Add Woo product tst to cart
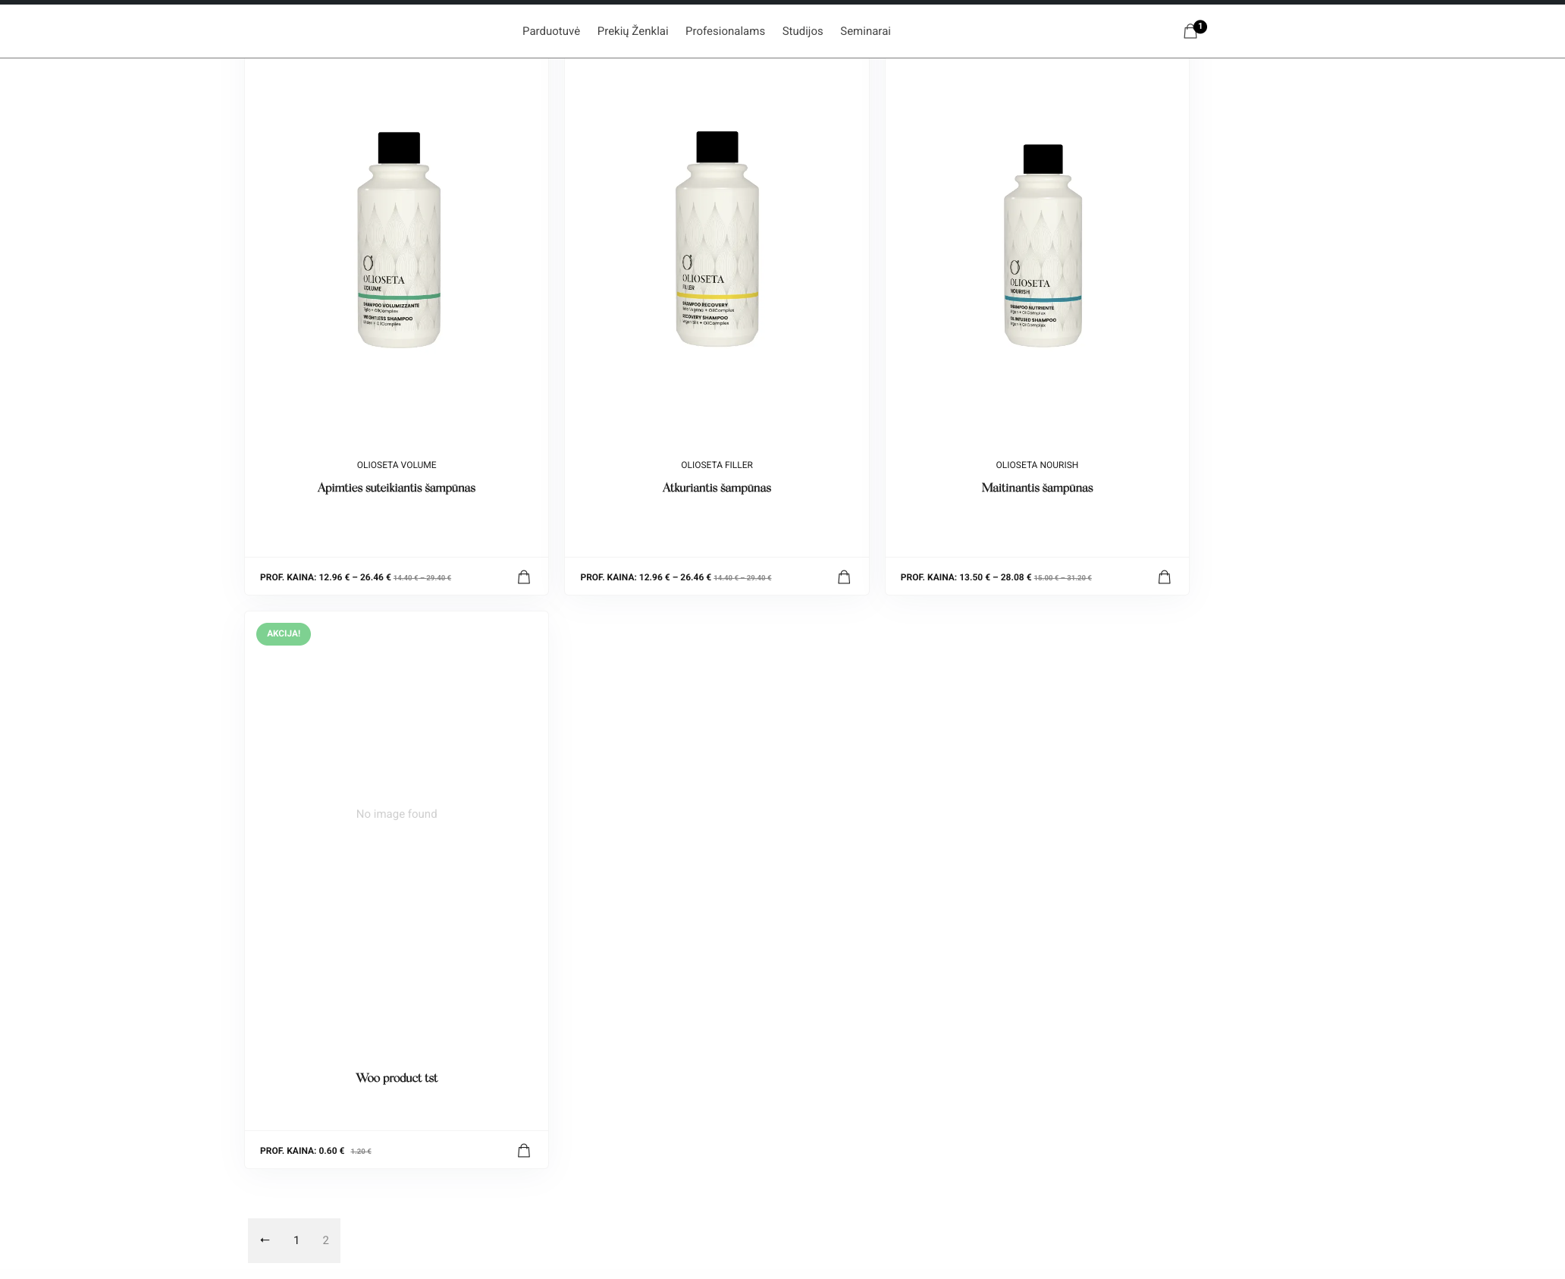 [x=524, y=1151]
